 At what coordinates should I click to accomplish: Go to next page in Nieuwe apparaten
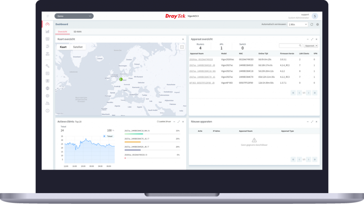point(309,159)
